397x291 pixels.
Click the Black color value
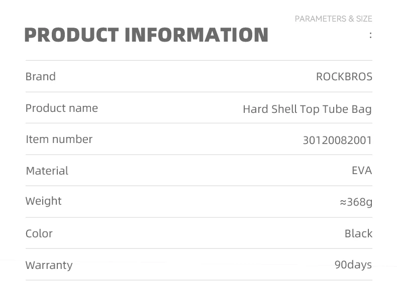358,233
